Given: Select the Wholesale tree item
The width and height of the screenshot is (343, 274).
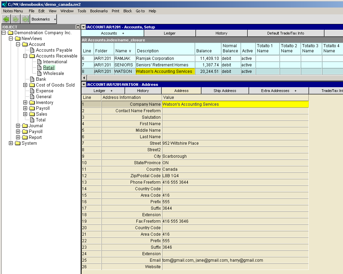Looking at the screenshot, I should pos(53,73).
